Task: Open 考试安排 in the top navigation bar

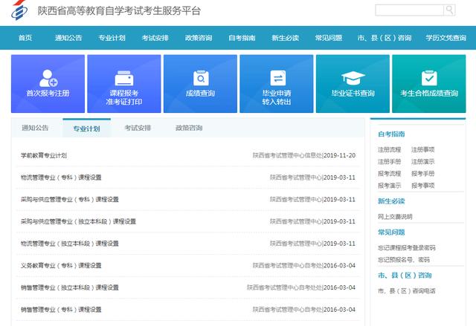Action: 155,38
